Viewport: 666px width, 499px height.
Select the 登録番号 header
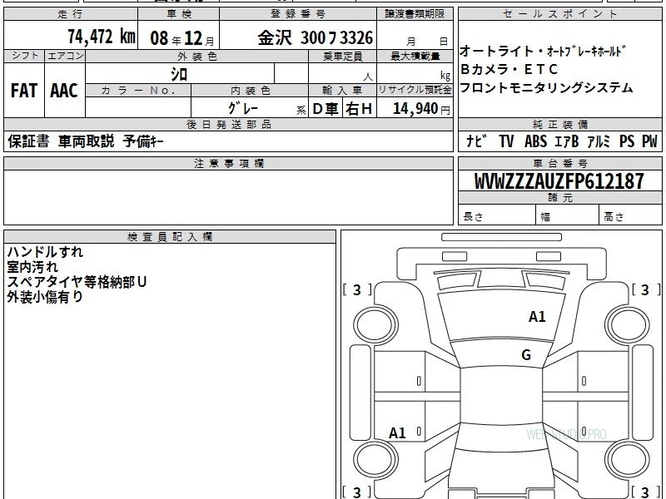pyautogui.click(x=298, y=14)
